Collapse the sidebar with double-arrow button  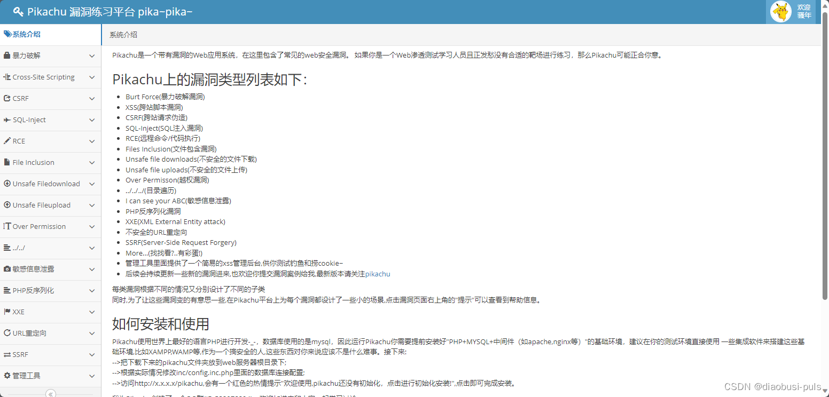point(50,394)
